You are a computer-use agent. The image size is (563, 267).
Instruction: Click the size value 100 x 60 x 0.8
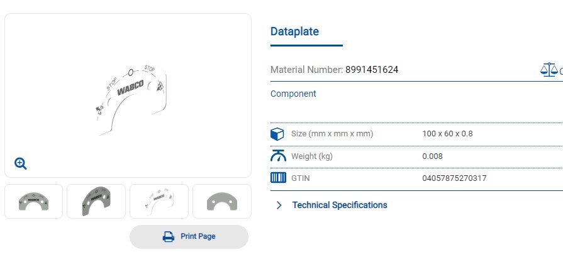pyautogui.click(x=447, y=134)
